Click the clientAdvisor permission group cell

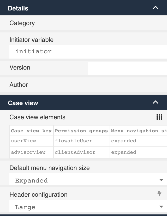81,152
